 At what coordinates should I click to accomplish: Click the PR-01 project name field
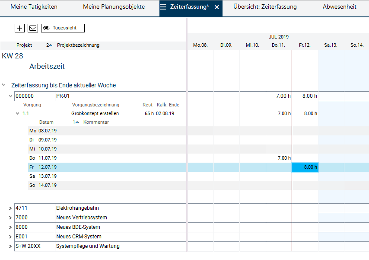121,96
